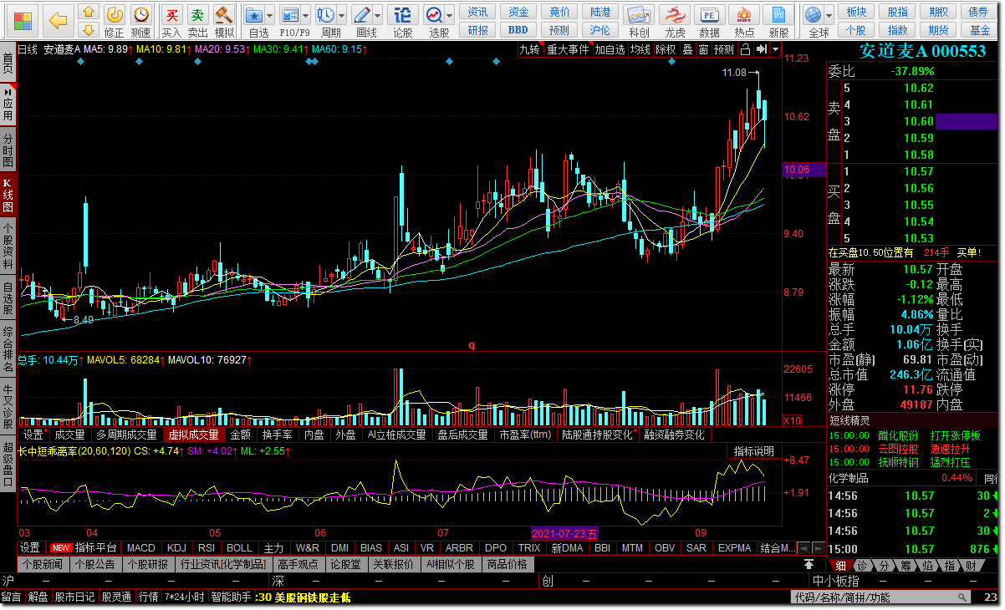Click the 板块 sector button
The height and width of the screenshot is (610, 1005).
(856, 11)
